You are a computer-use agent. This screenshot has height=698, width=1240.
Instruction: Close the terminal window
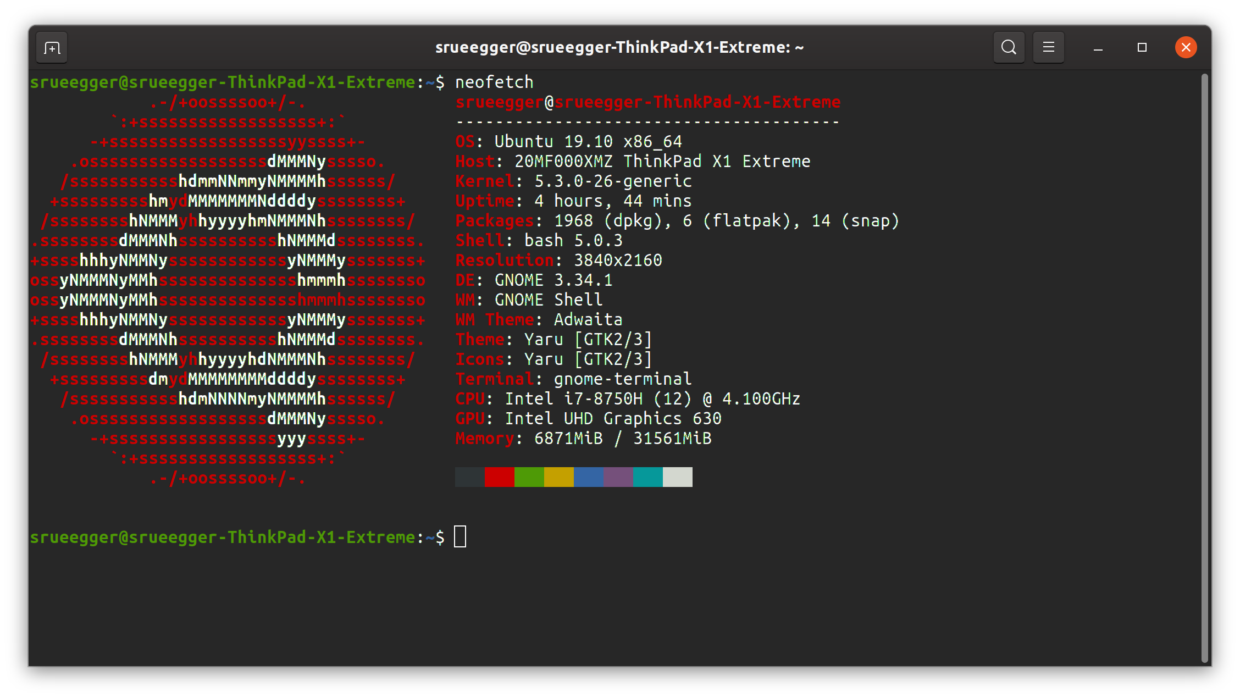[1186, 47]
